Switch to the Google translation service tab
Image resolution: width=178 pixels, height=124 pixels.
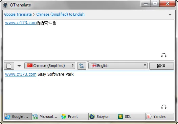pos(18,117)
